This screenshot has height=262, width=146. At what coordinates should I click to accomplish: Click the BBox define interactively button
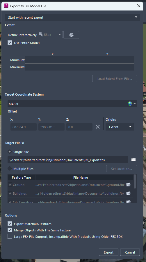[x=47, y=35]
